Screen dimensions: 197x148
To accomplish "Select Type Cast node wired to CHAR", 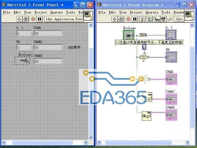I will [x=145, y=79].
